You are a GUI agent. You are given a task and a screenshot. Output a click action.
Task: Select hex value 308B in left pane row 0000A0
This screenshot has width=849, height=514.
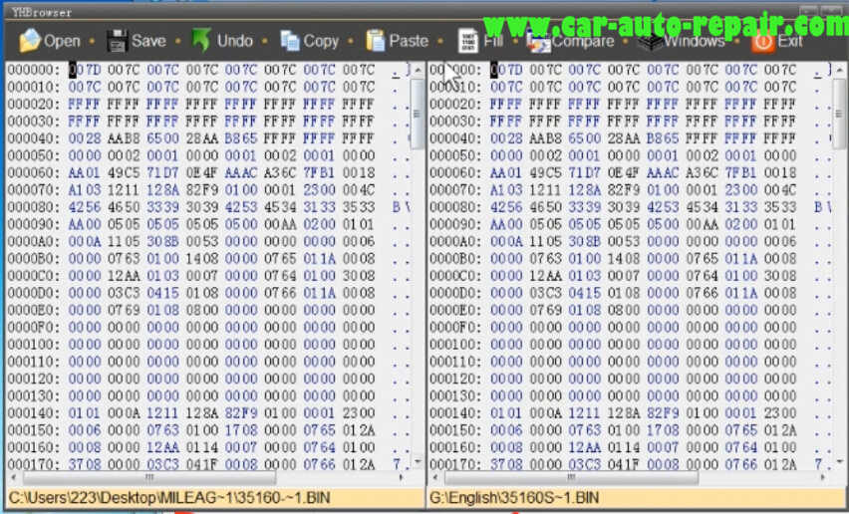pyautogui.click(x=162, y=242)
